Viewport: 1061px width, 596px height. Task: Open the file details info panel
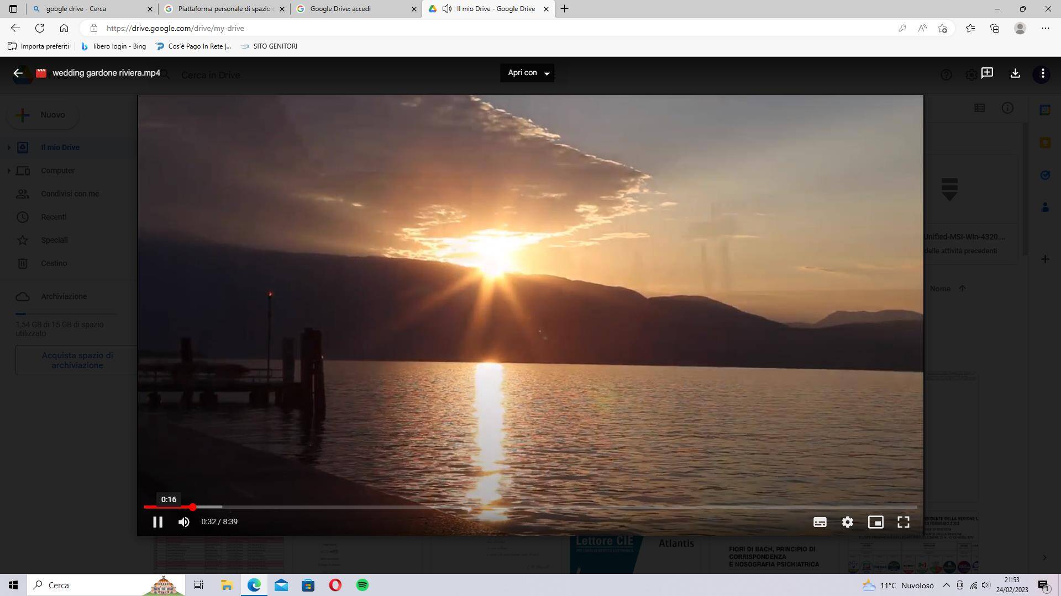coord(1007,108)
